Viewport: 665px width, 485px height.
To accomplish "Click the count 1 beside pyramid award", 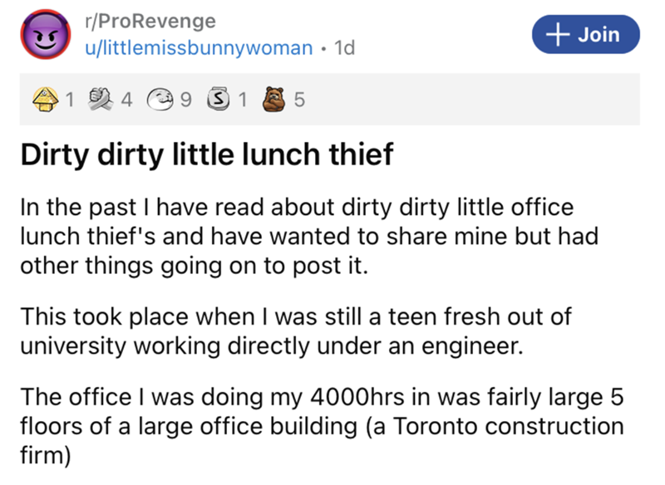I will point(70,101).
